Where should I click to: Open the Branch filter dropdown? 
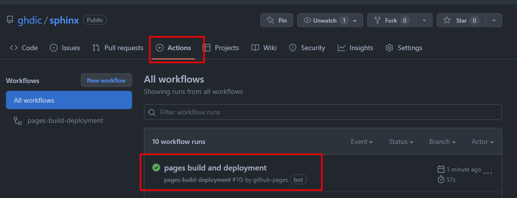pyautogui.click(x=442, y=142)
